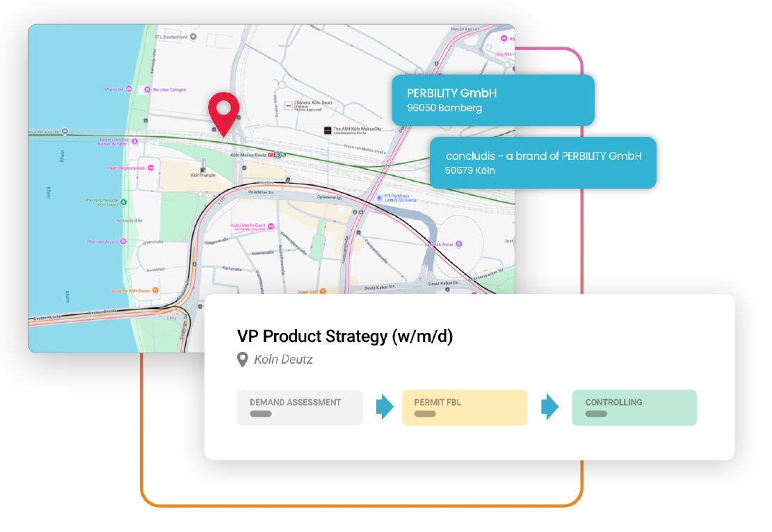Select the Hyatt Regency Köln hotel icon
This screenshot has height=532, width=772.
point(151,168)
